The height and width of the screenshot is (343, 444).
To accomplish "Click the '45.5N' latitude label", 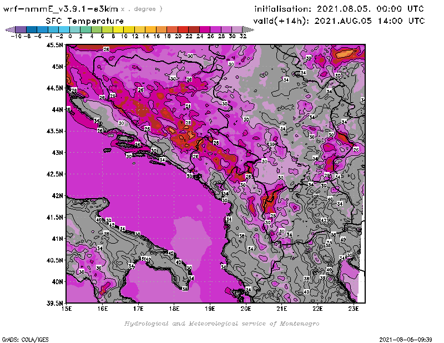I will [x=54, y=45].
